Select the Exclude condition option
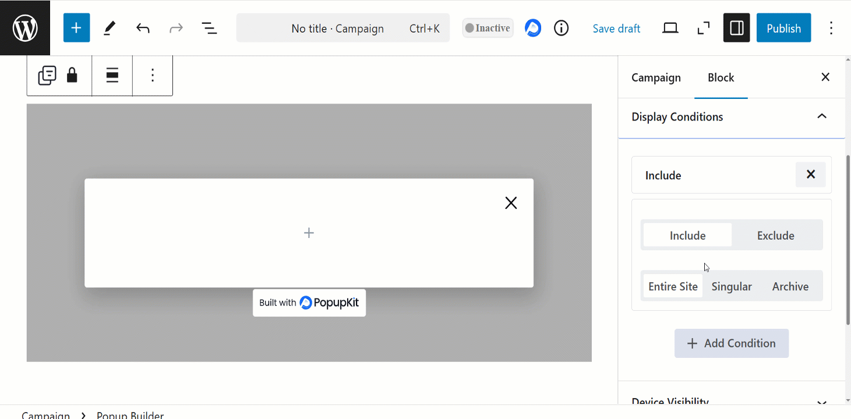851x419 pixels. (x=775, y=236)
